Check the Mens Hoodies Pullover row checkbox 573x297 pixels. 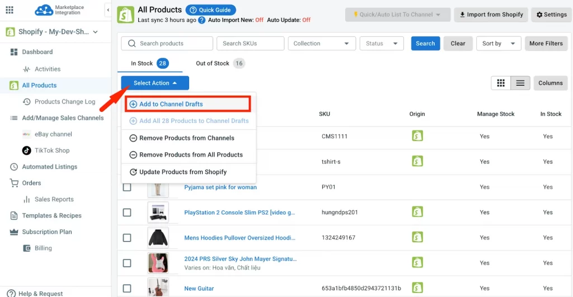click(127, 238)
